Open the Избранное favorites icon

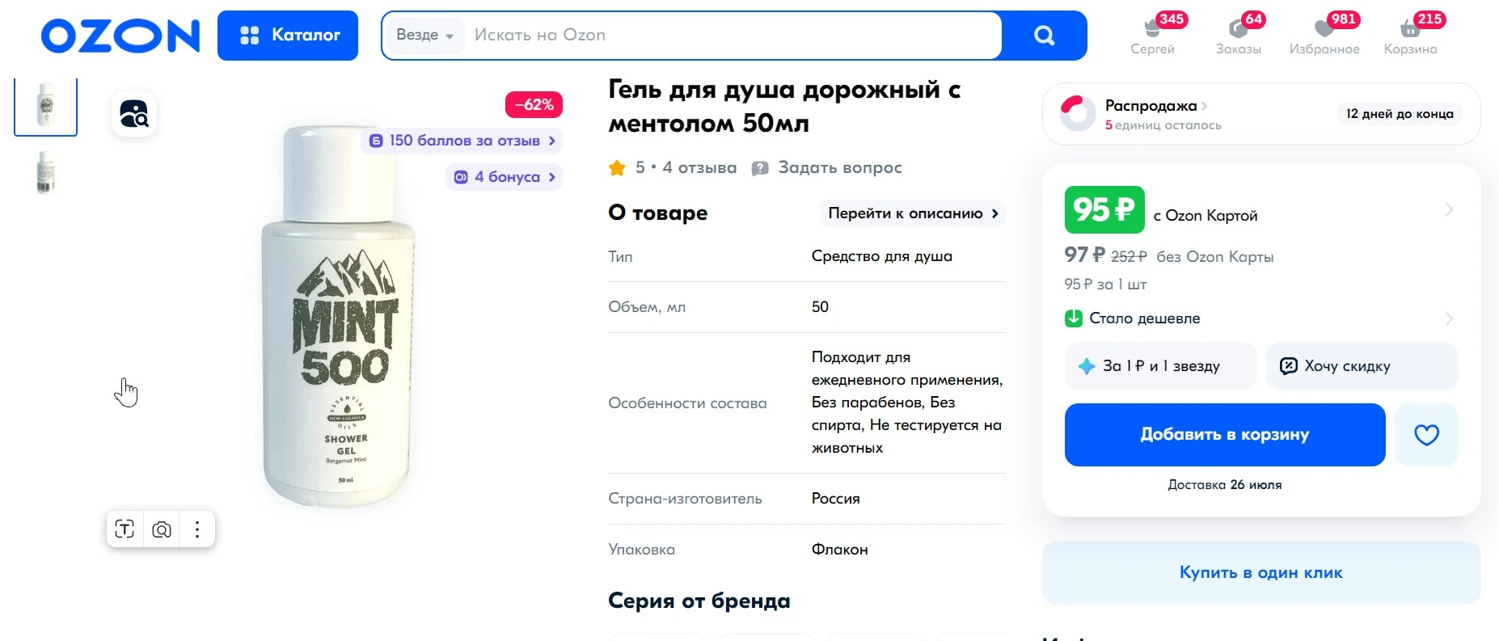pos(1324,36)
